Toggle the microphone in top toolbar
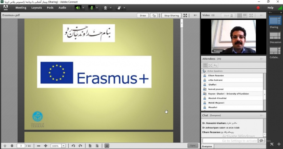Screen dimensions: 283x149 point(92,8)
